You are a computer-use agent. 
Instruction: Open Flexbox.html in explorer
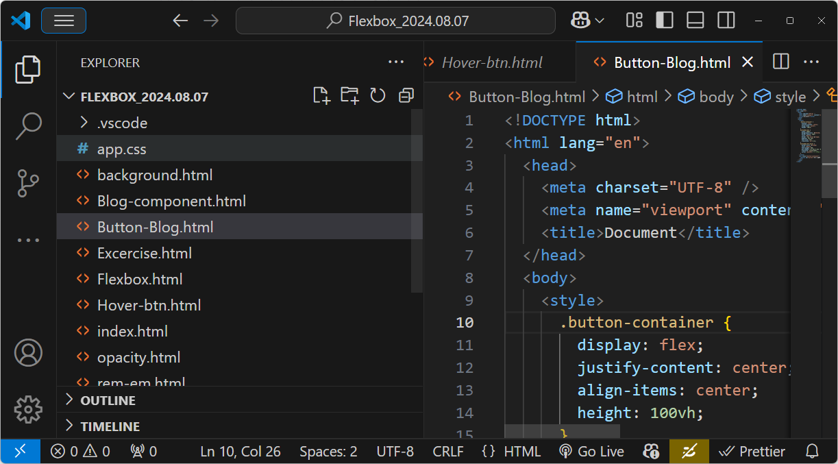click(240, 280)
